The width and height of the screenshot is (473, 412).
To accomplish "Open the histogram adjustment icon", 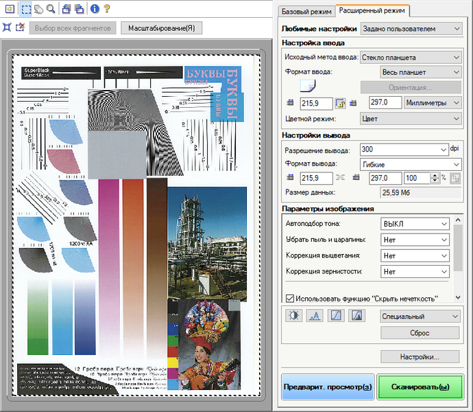I will tap(315, 316).
